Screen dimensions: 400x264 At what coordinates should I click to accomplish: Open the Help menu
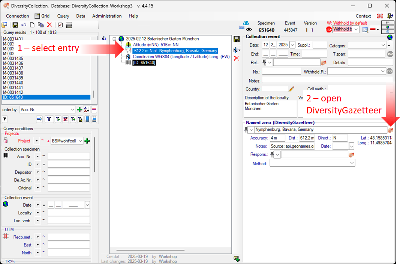click(x=133, y=16)
